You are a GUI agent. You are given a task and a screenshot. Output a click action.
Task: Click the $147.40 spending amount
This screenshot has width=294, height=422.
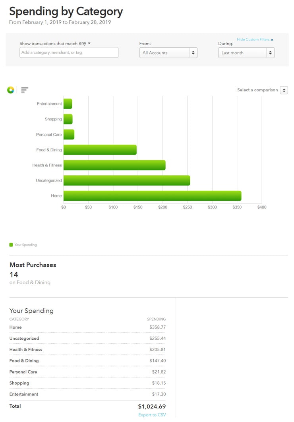[158, 361]
